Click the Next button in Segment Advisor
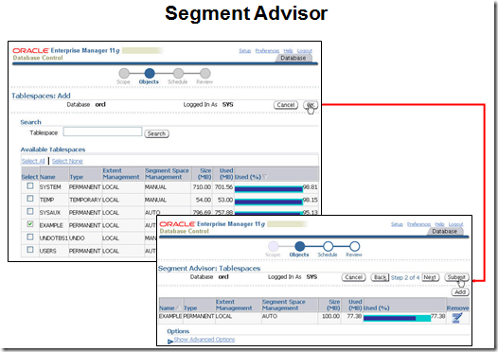 pyautogui.click(x=430, y=277)
